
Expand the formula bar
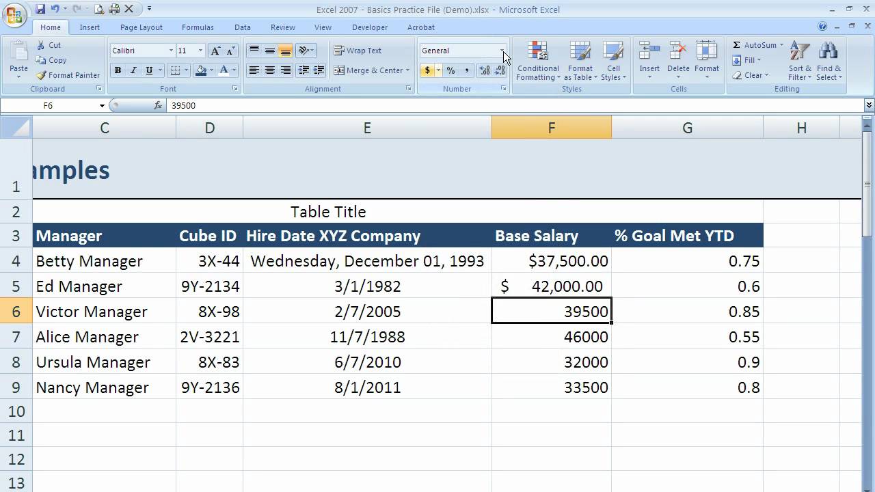point(869,105)
